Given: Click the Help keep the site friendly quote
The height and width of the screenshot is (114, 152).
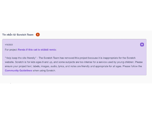Looking at the screenshot, I should click(x=21, y=58).
